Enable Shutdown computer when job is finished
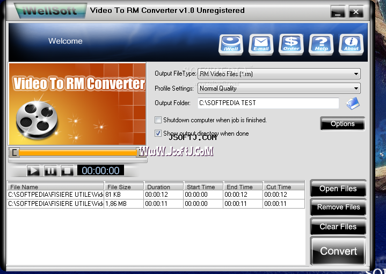The height and width of the screenshot is (274, 386). tap(158, 120)
